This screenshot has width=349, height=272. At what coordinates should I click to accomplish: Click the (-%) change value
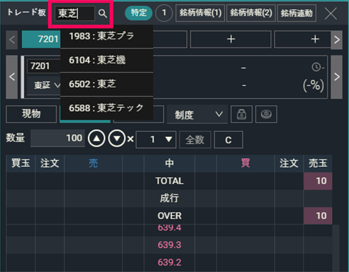pyautogui.click(x=313, y=85)
